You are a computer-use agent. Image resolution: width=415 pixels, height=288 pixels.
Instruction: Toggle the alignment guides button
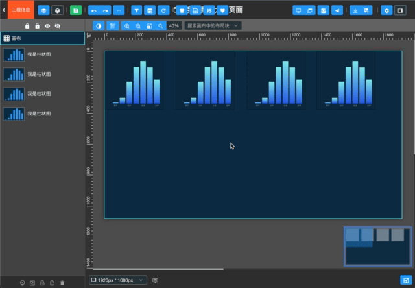[112, 26]
